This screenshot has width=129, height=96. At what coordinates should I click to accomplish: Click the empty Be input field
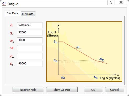pyautogui.click(x=30, y=56)
